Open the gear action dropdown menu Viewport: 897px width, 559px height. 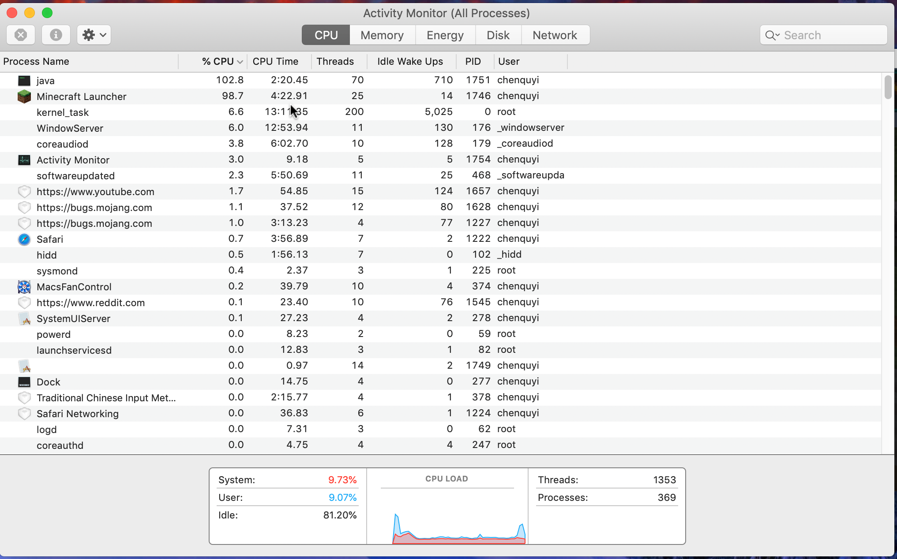pos(94,35)
